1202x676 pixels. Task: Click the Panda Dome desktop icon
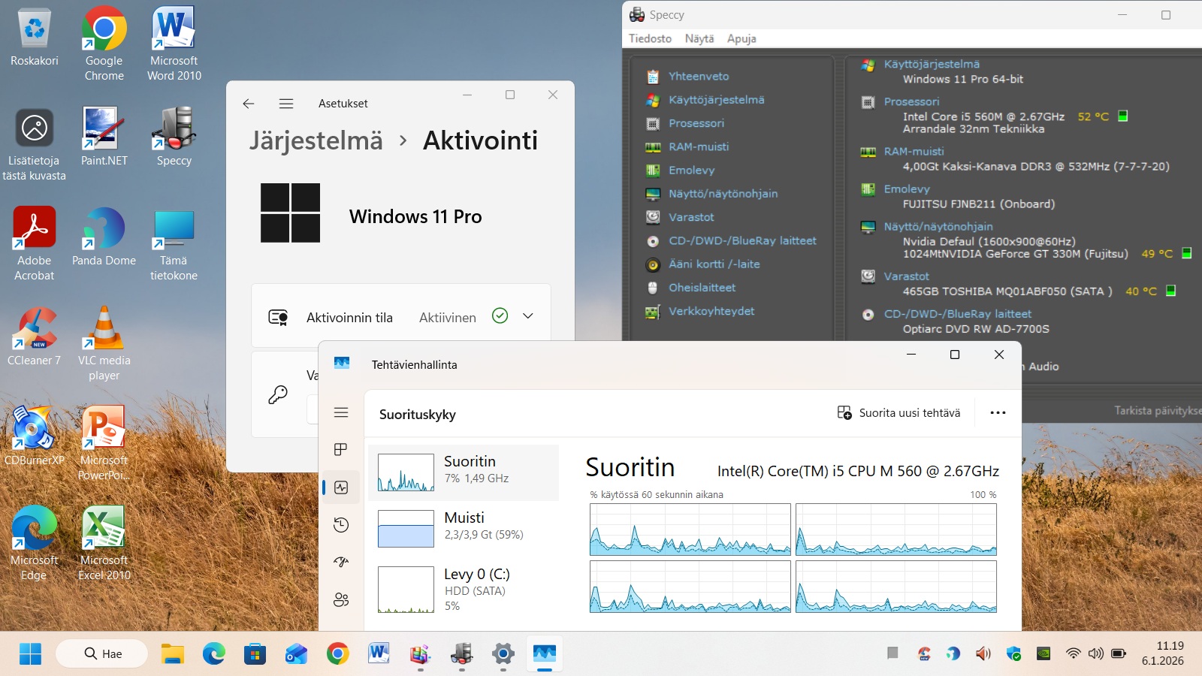point(104,229)
